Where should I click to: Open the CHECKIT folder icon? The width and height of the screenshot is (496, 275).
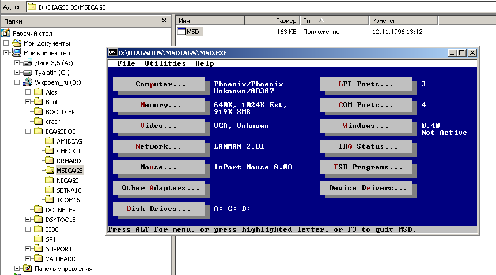pyautogui.click(x=50, y=150)
